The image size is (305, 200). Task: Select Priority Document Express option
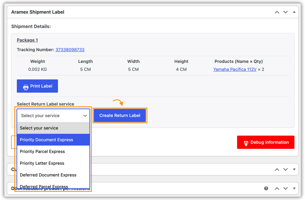click(53, 140)
